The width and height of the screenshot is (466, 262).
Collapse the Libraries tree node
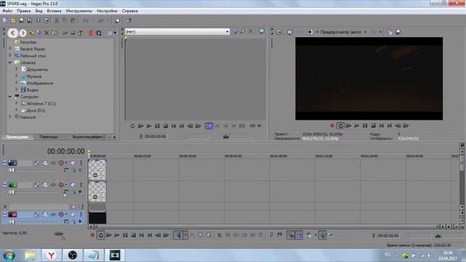point(9,63)
